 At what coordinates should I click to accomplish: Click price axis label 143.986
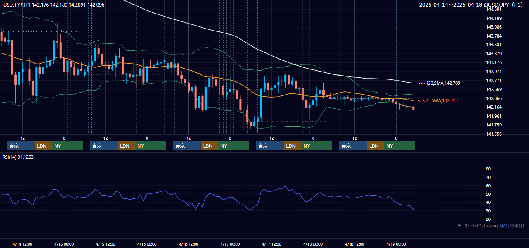(x=494, y=27)
